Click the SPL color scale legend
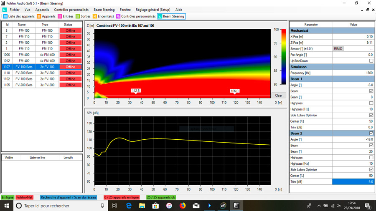Image resolution: width=376 pixels, height=211 pixels. pos(283,57)
